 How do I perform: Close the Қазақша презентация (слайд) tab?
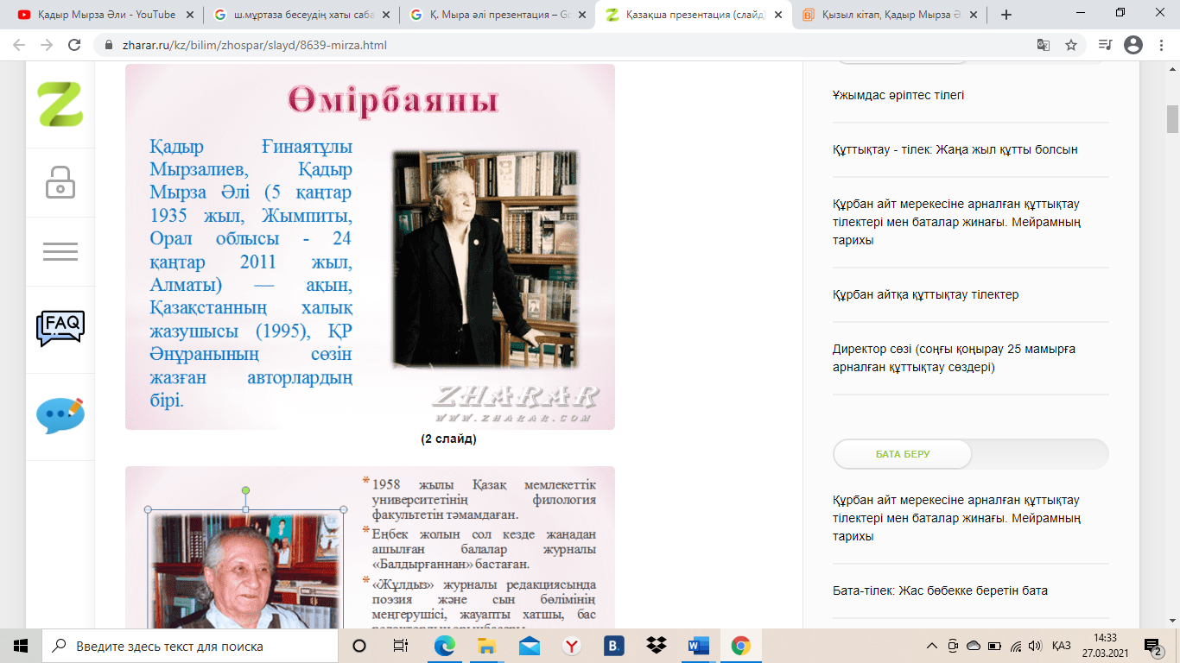[778, 15]
